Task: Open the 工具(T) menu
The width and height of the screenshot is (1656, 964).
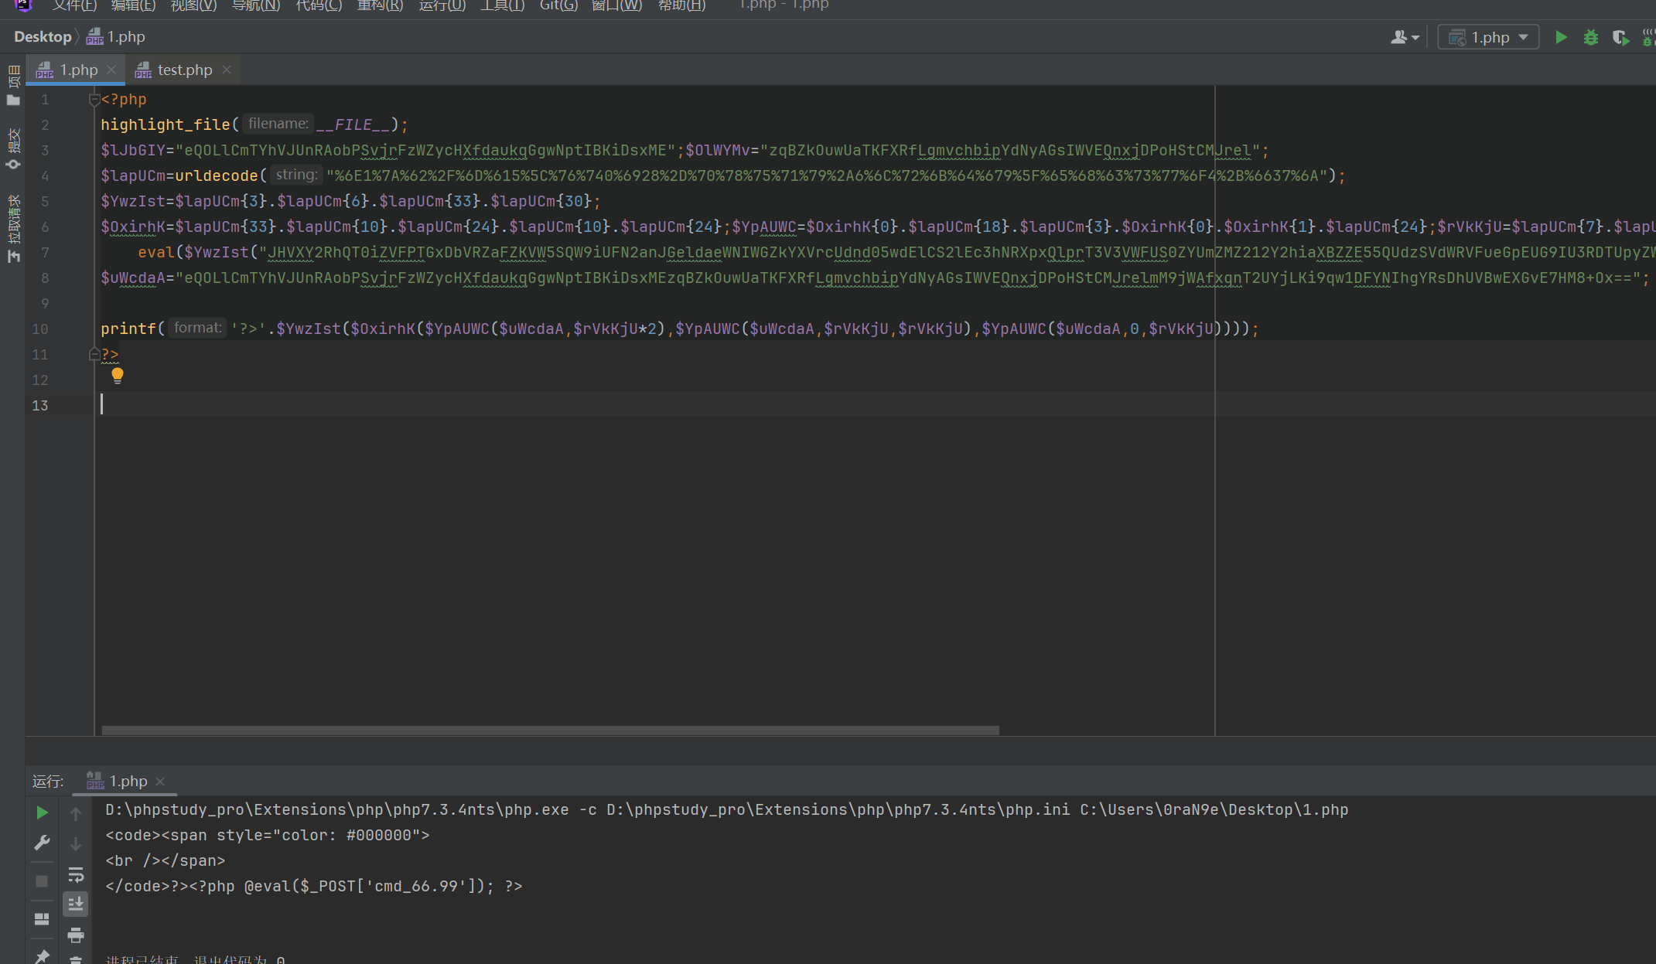Action: [502, 5]
